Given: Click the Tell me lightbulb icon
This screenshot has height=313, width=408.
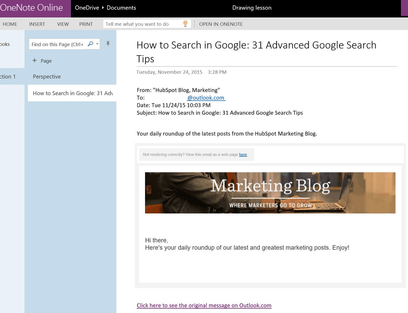Looking at the screenshot, I should pos(185,23).
